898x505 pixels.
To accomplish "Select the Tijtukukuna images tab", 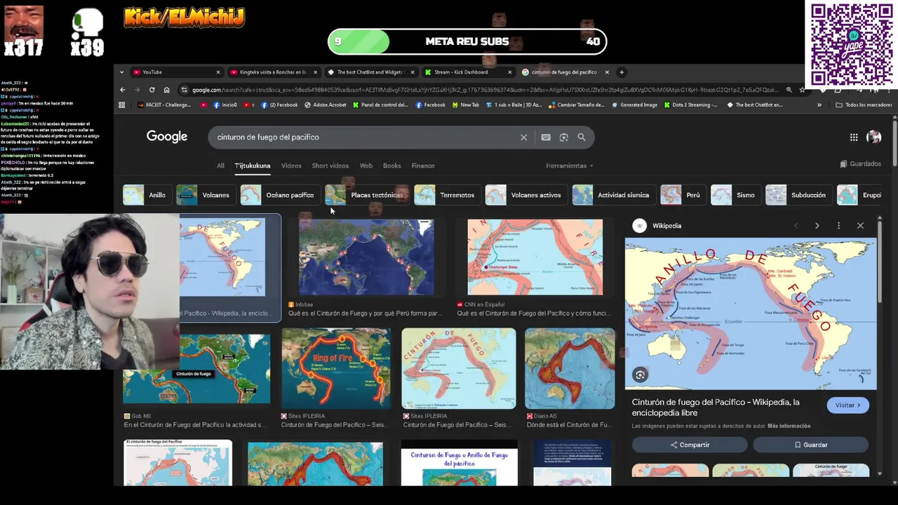I will [253, 166].
